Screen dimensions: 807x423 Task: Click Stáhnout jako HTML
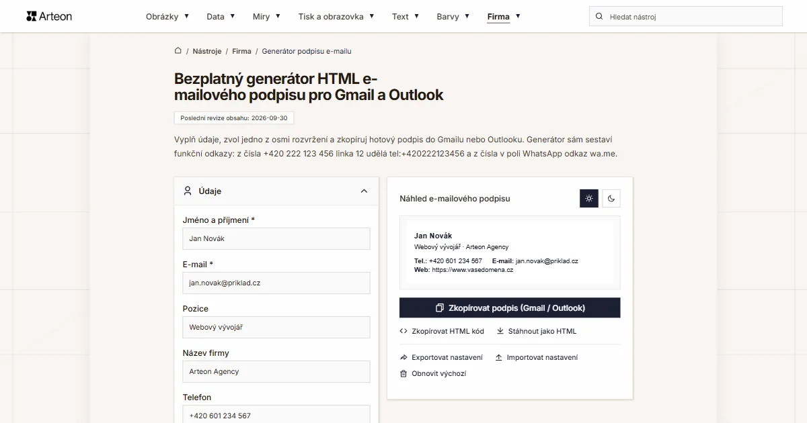(x=537, y=331)
